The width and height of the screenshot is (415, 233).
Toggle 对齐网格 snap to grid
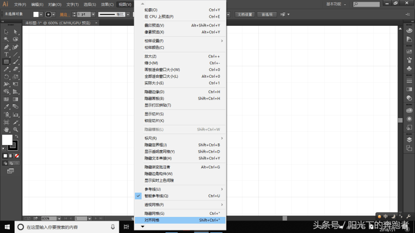[x=180, y=220]
